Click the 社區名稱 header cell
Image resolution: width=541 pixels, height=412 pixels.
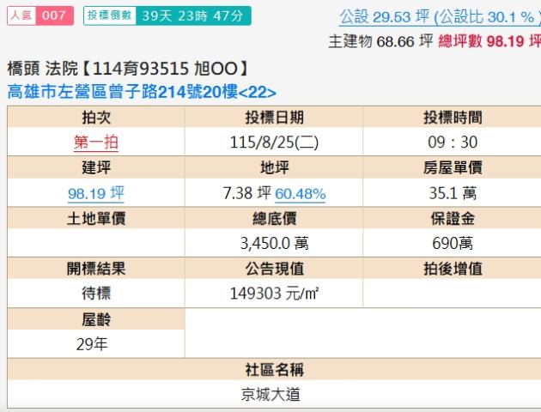(x=274, y=370)
